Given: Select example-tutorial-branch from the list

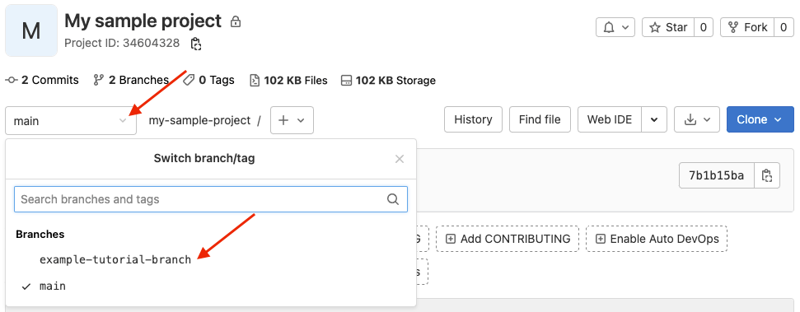Looking at the screenshot, I should (115, 259).
